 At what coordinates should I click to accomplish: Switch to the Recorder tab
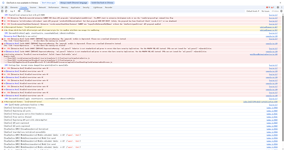click(x=109, y=7)
